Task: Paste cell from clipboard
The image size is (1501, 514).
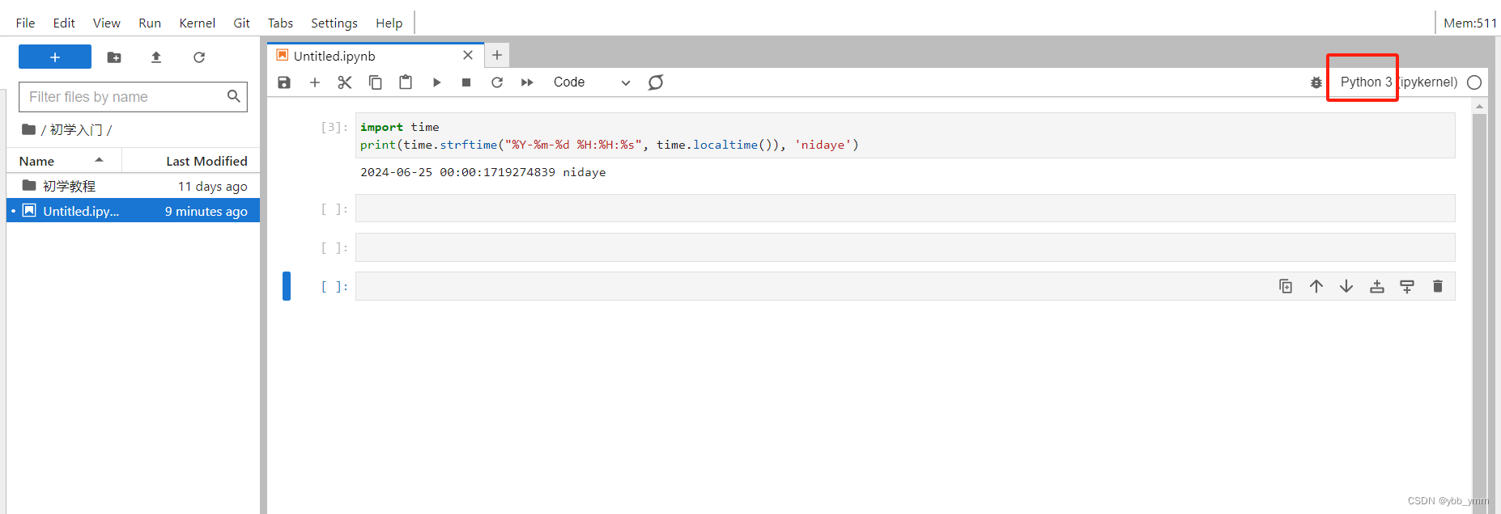Action: pyautogui.click(x=406, y=82)
